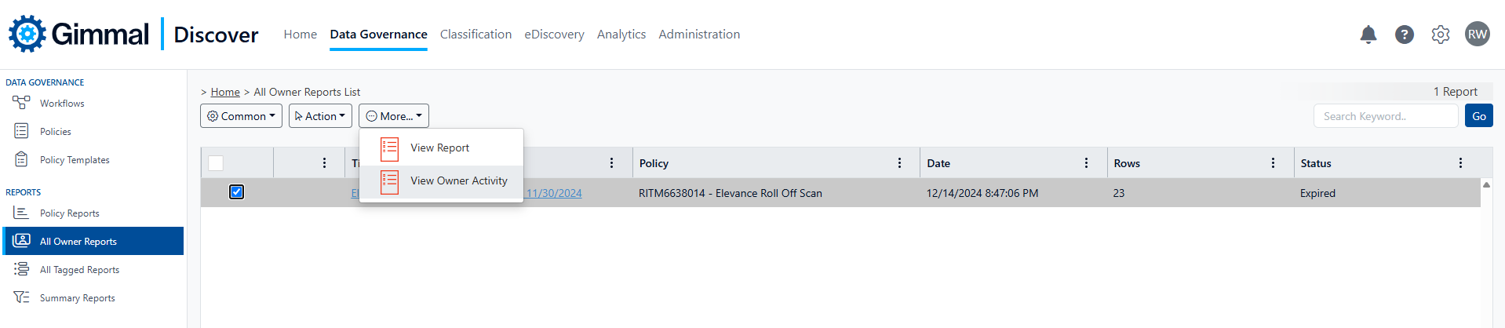Expand the Common dropdown
1505x328 pixels.
coord(241,116)
